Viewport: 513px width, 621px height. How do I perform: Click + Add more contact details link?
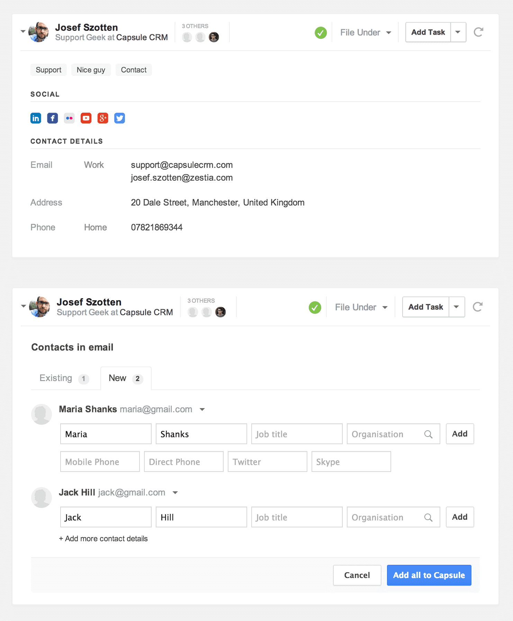click(x=103, y=538)
